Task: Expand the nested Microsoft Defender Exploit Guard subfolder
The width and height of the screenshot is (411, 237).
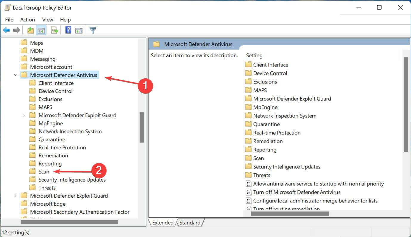Action: click(x=24, y=115)
